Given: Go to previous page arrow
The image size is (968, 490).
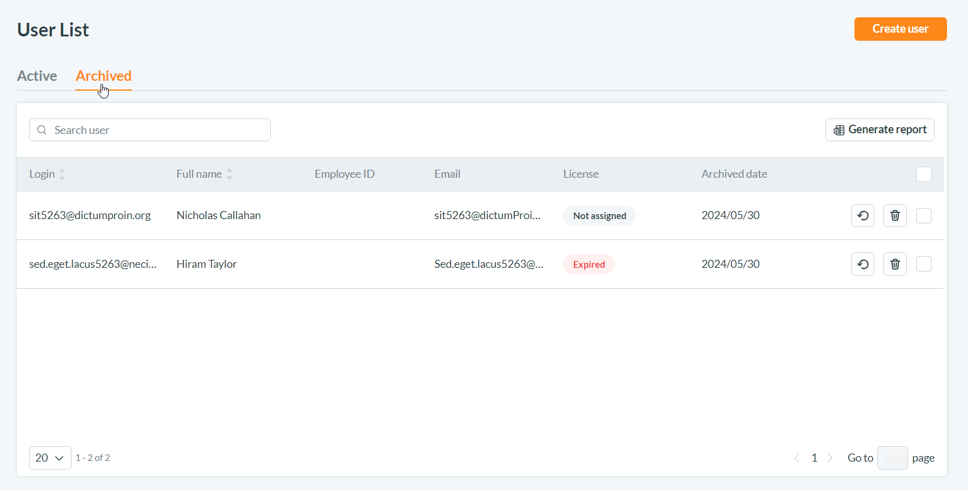Looking at the screenshot, I should 797,458.
